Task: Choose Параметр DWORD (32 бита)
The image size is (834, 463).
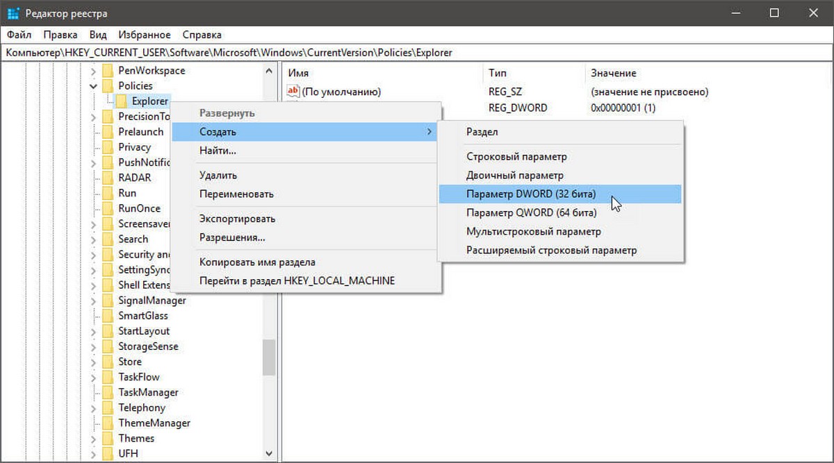Action: [560, 194]
